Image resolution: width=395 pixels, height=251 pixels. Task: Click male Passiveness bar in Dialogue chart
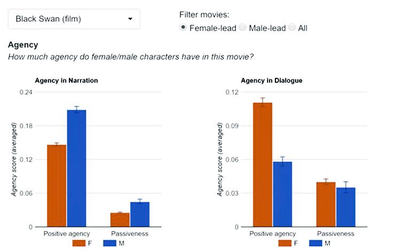(346, 207)
